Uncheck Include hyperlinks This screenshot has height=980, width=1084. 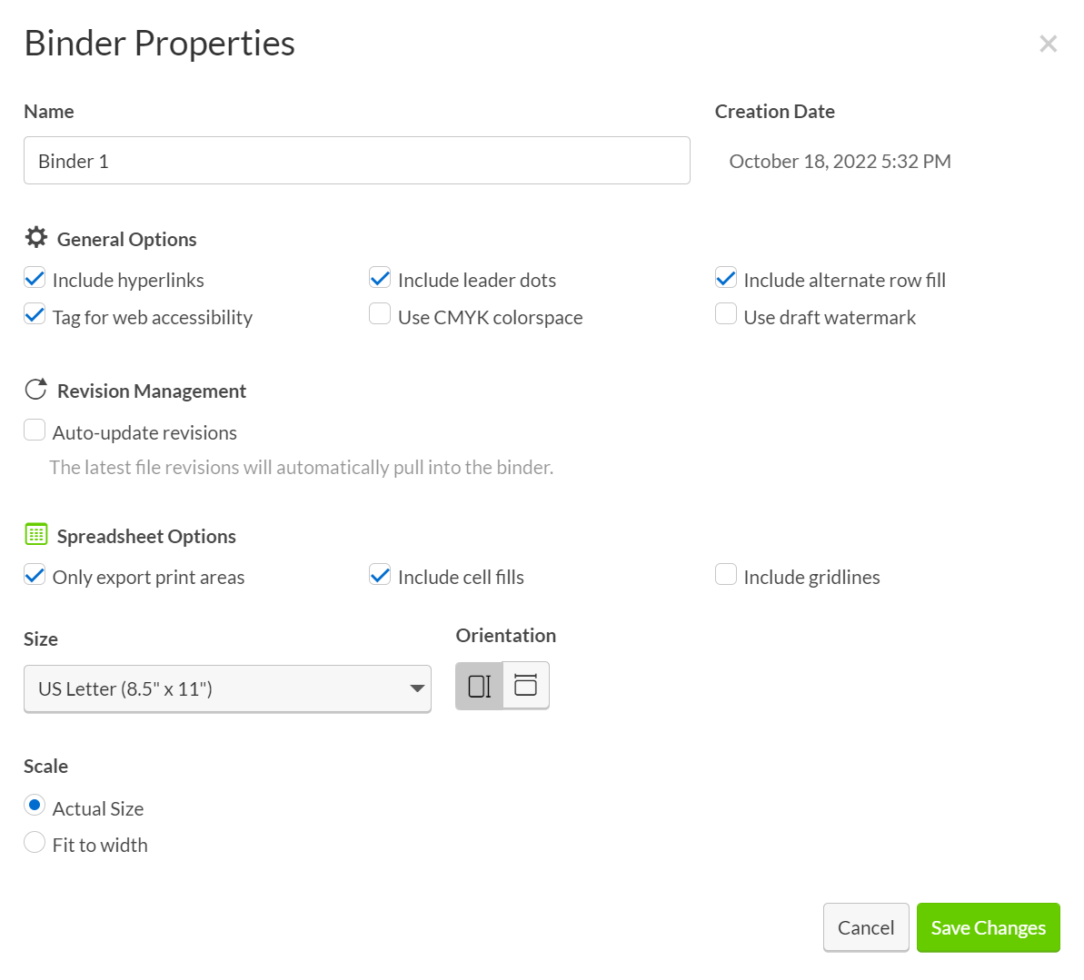34,277
